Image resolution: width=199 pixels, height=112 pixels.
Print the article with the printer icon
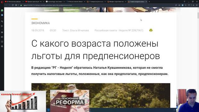[151, 30]
